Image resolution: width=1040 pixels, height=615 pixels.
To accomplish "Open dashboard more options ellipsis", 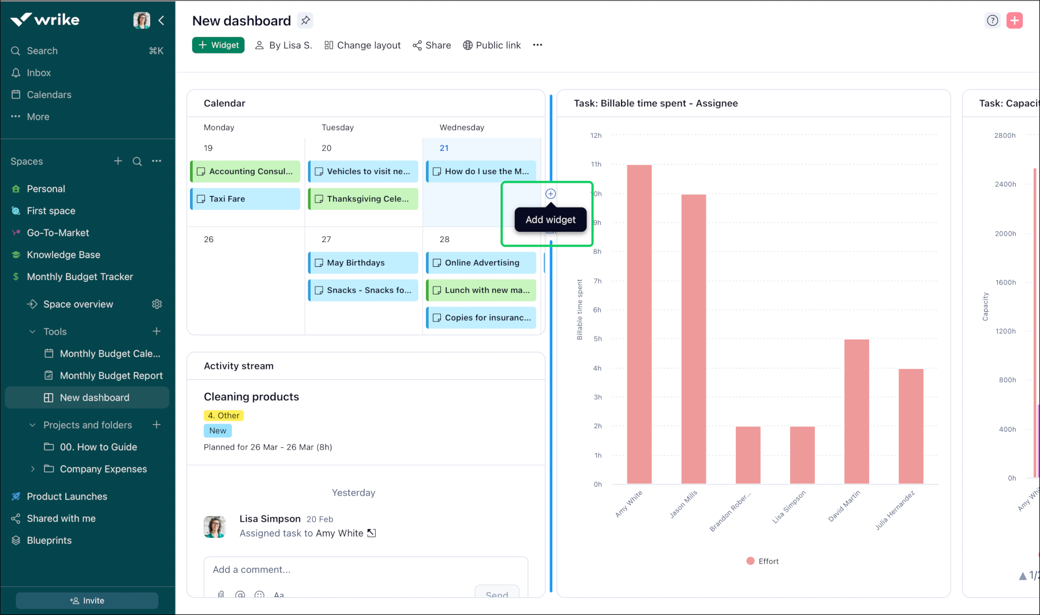I will coord(537,45).
